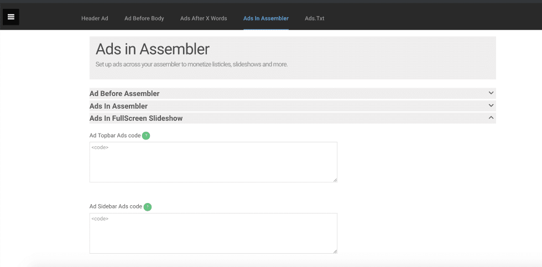Switch to the Header Ad tab
Viewport: 542px width, 267px height.
pos(95,18)
